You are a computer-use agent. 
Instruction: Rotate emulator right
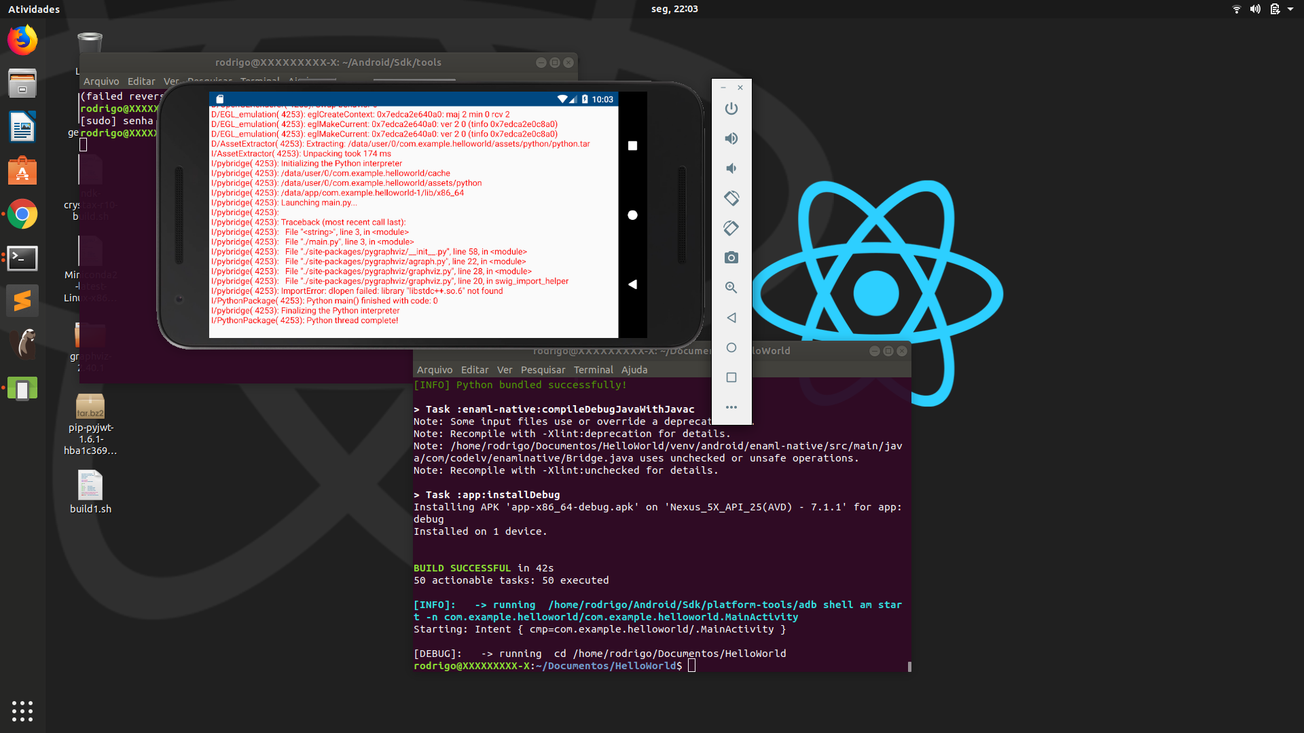point(731,228)
